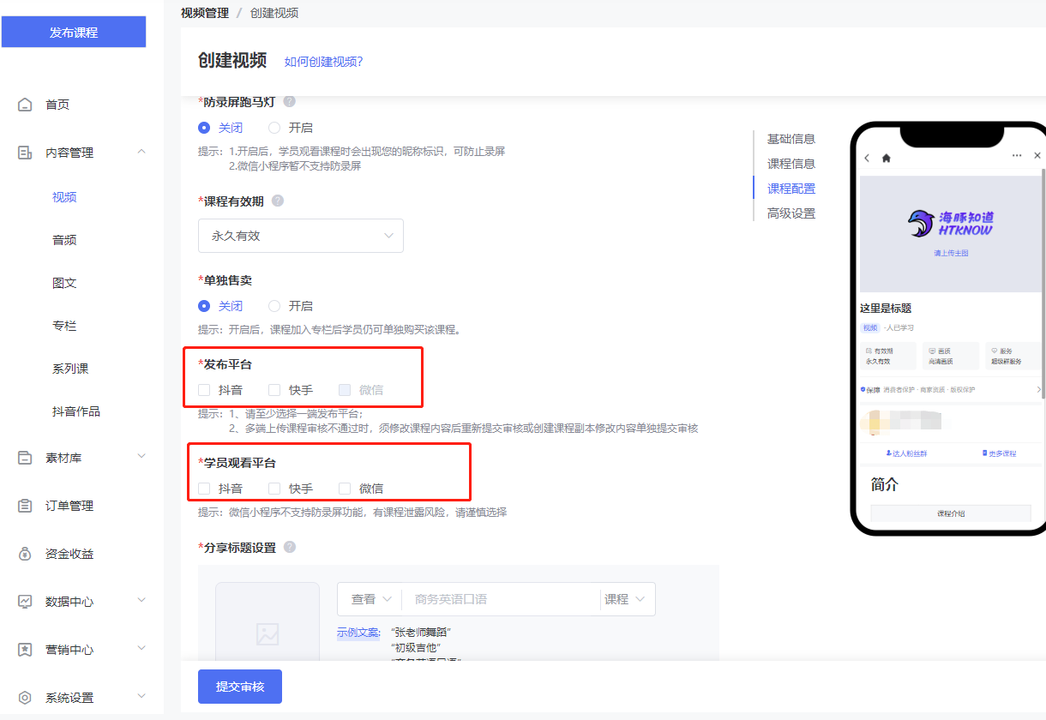Set 防录屏跑马灯 to 关闭
This screenshot has height=720, width=1046.
click(204, 128)
